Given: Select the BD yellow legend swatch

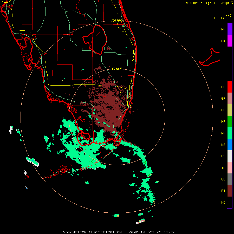Looking at the screenshot, I should [230, 110].
